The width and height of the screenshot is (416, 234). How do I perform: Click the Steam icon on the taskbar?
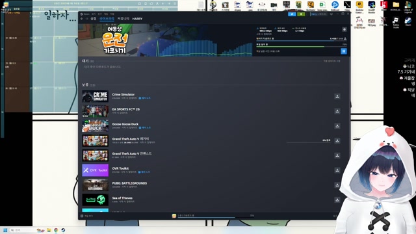63,230
